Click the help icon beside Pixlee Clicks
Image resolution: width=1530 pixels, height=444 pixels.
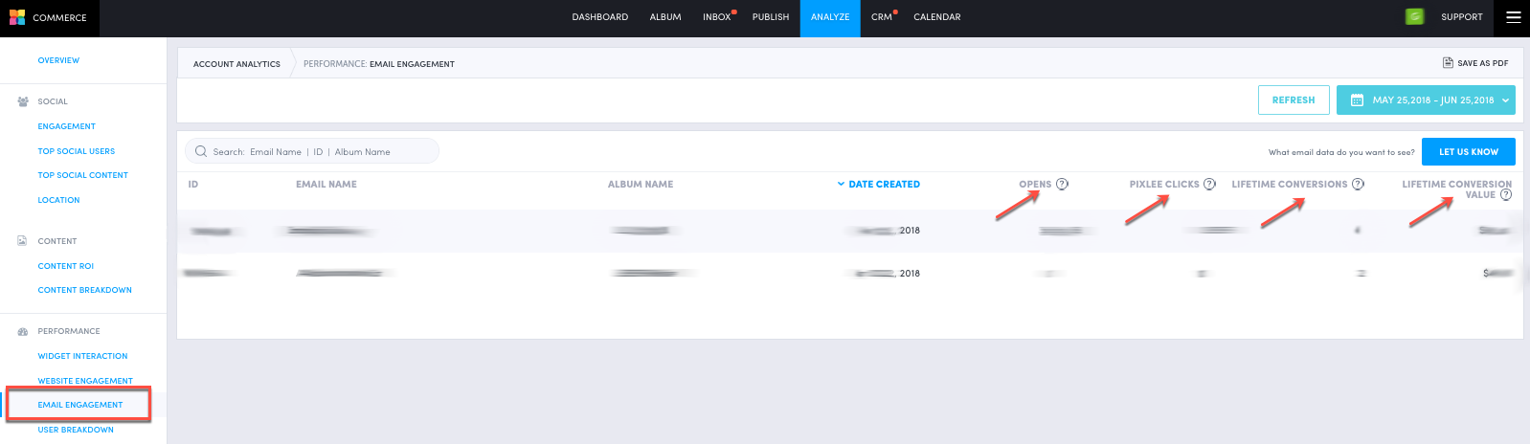pos(1209,184)
